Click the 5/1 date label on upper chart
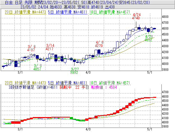The image size is (175, 133). click(x=150, y=73)
